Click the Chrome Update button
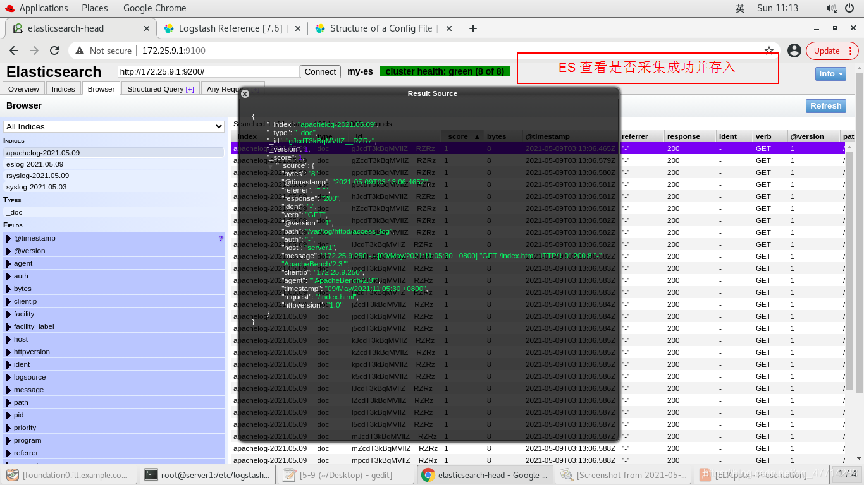 (x=827, y=51)
